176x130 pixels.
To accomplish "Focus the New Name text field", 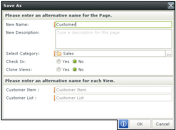I will pyautogui.click(x=114, y=24).
